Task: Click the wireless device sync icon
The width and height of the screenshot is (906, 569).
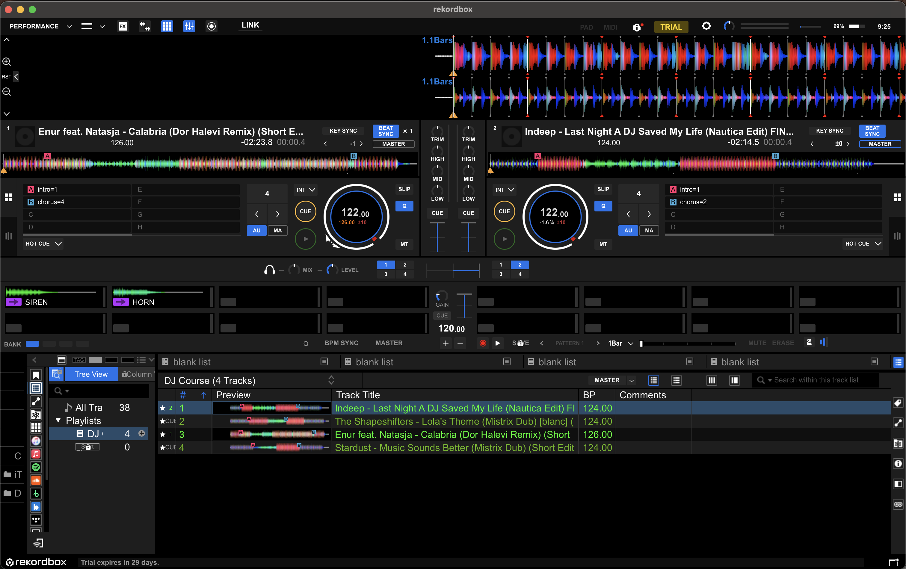Action: click(38, 543)
